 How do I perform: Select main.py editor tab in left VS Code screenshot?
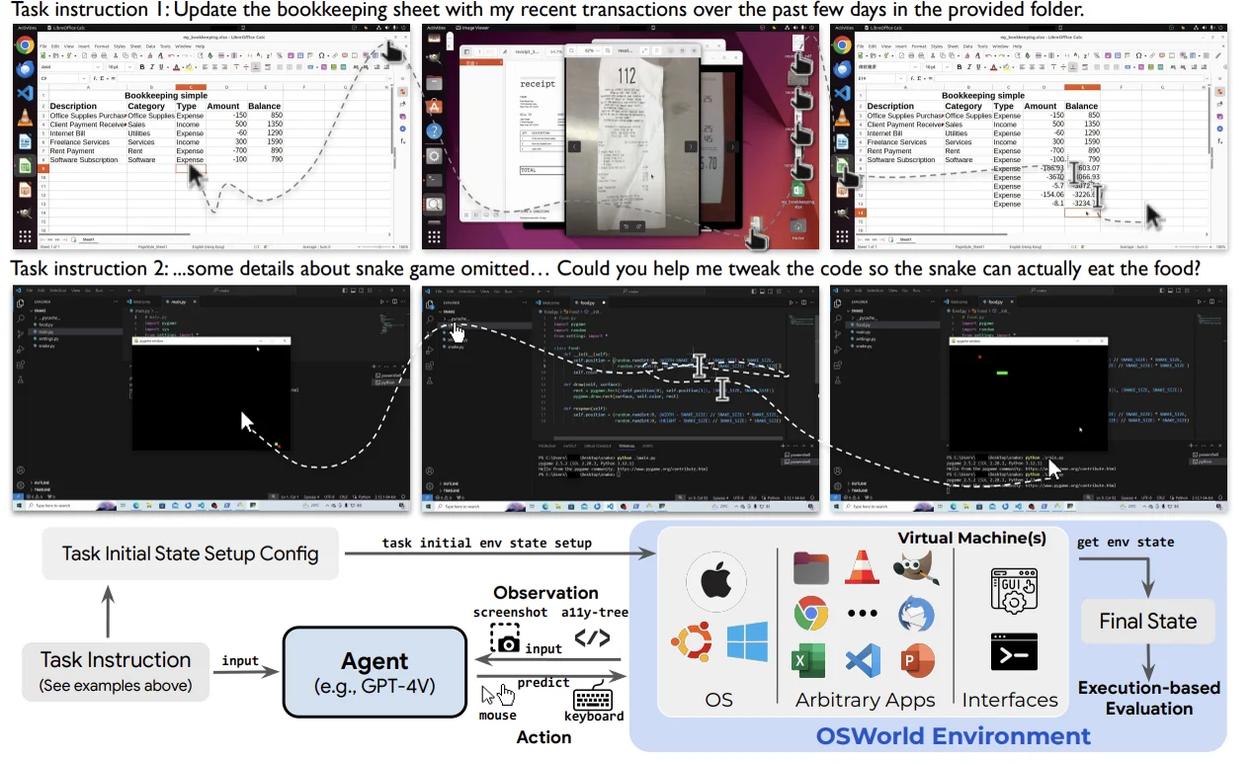[x=179, y=300]
